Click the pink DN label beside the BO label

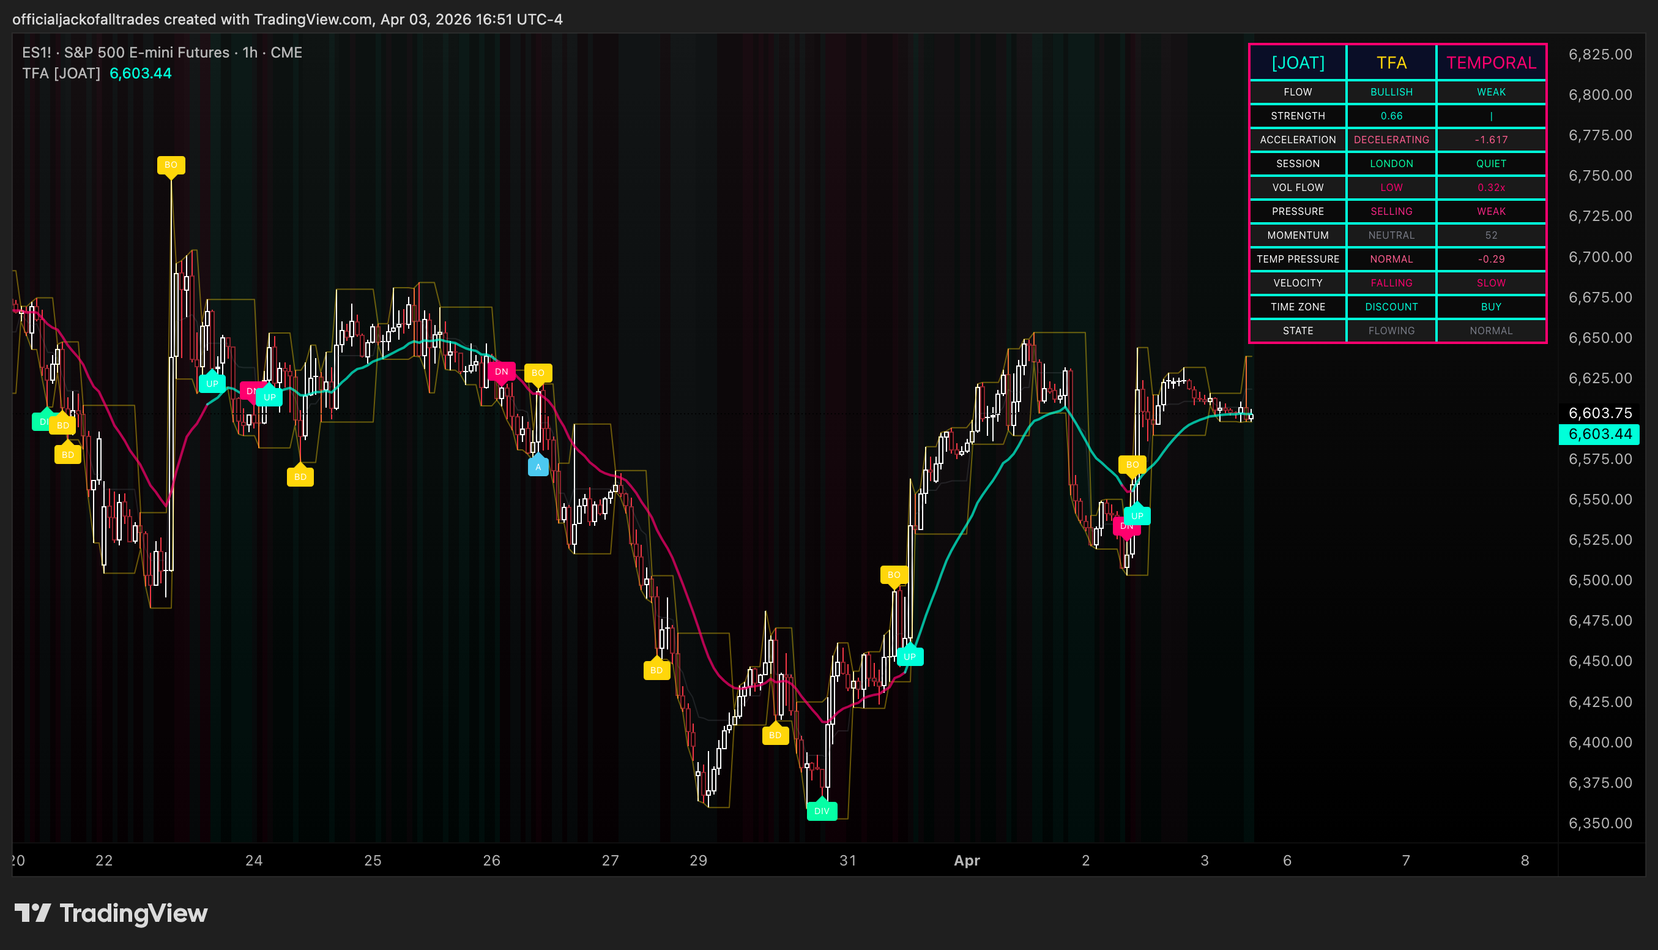(x=502, y=372)
